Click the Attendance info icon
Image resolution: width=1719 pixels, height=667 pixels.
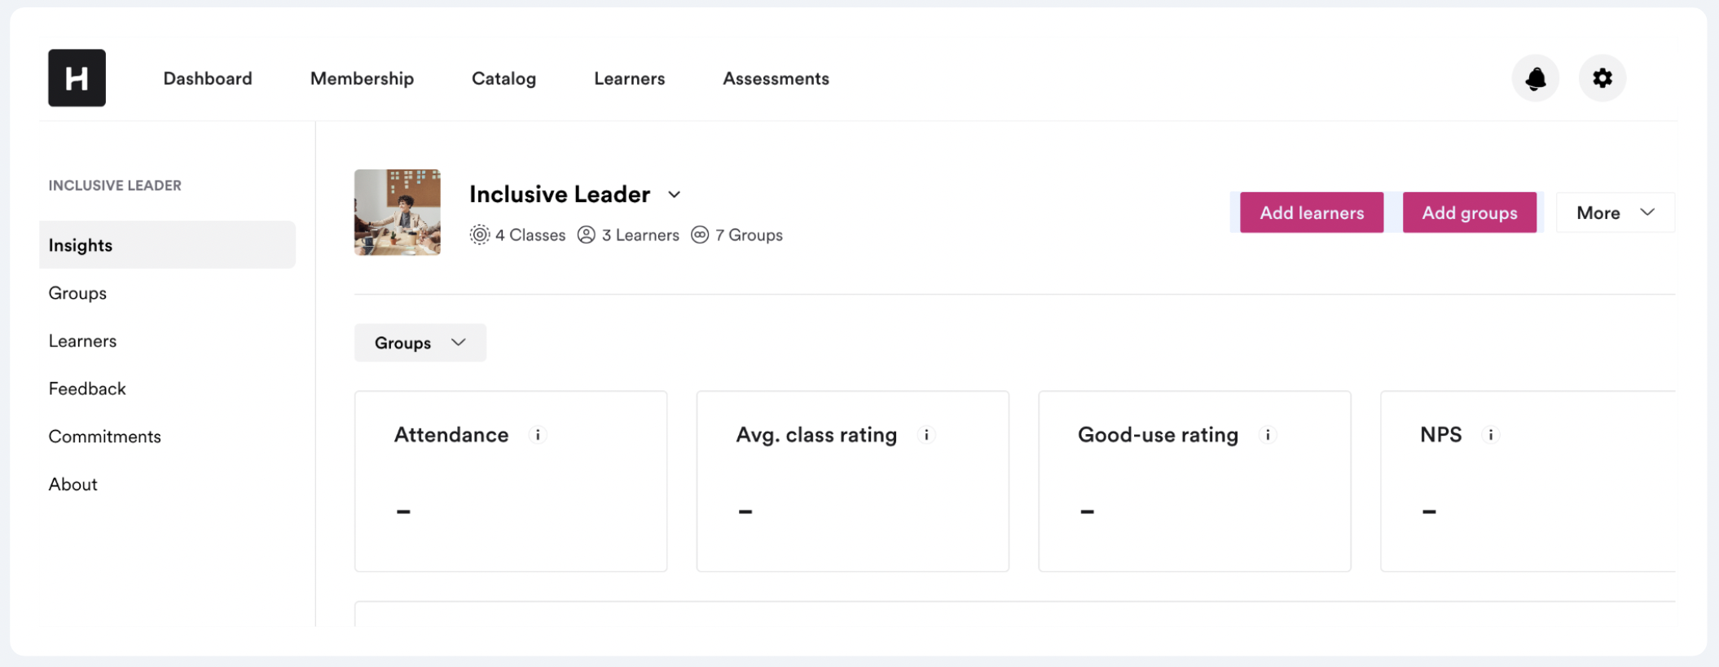click(538, 435)
